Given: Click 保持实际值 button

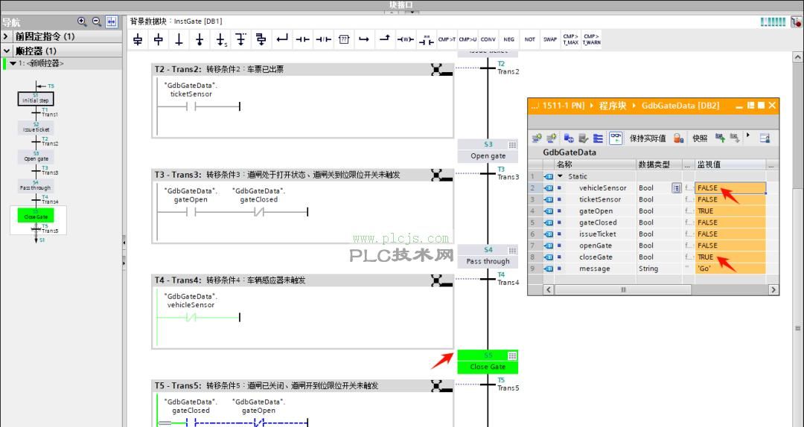Looking at the screenshot, I should point(648,138).
